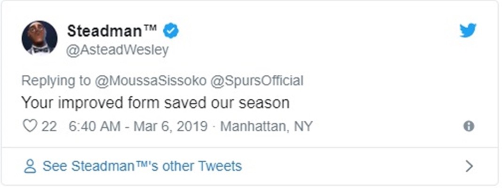Click the tweet info icon
This screenshot has height=188, width=502.
(x=469, y=126)
